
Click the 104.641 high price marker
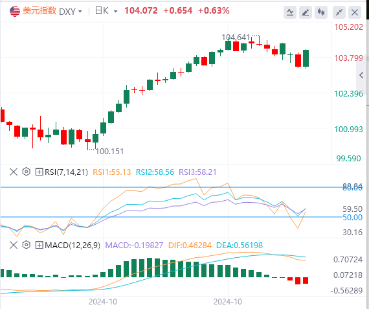tap(236, 37)
